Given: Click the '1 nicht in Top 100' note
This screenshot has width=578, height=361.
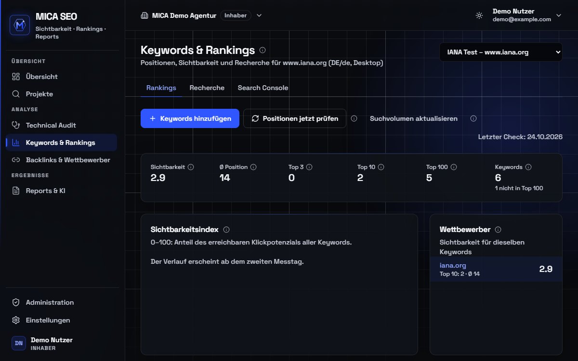Looking at the screenshot, I should click(519, 188).
